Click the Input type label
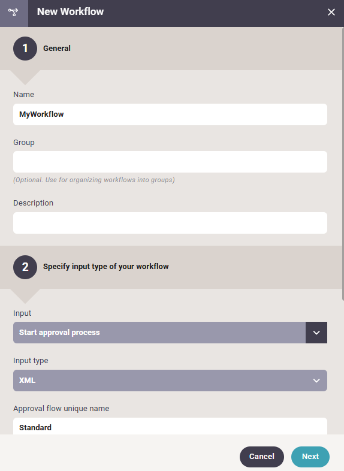The width and height of the screenshot is (344, 471). click(31, 361)
